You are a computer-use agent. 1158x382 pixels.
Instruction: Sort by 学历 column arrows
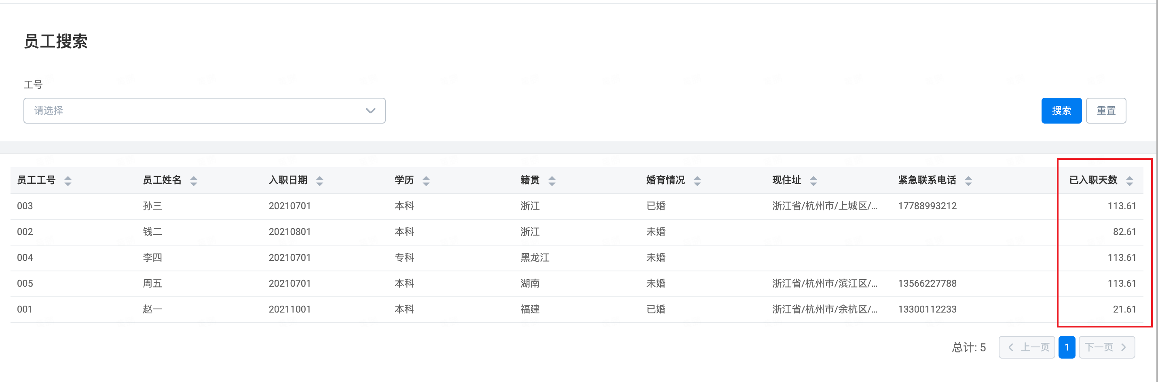click(x=426, y=181)
